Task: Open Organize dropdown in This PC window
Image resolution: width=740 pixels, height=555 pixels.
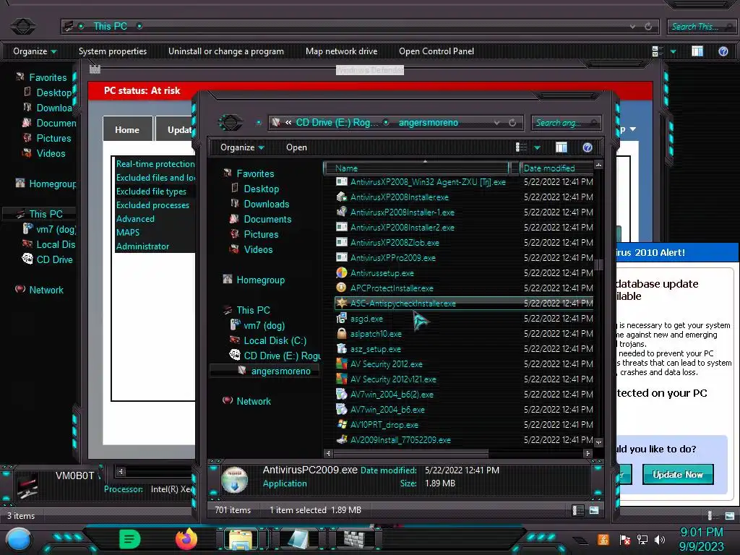Action: [35, 51]
